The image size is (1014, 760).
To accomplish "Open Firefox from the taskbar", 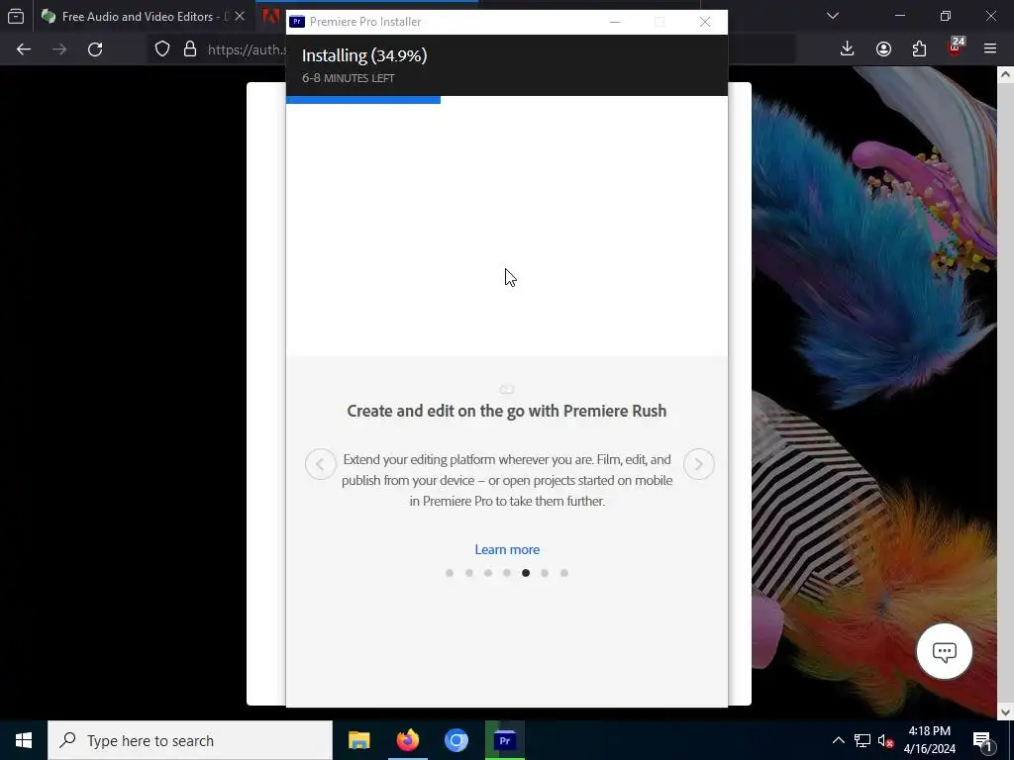I will click(x=407, y=740).
